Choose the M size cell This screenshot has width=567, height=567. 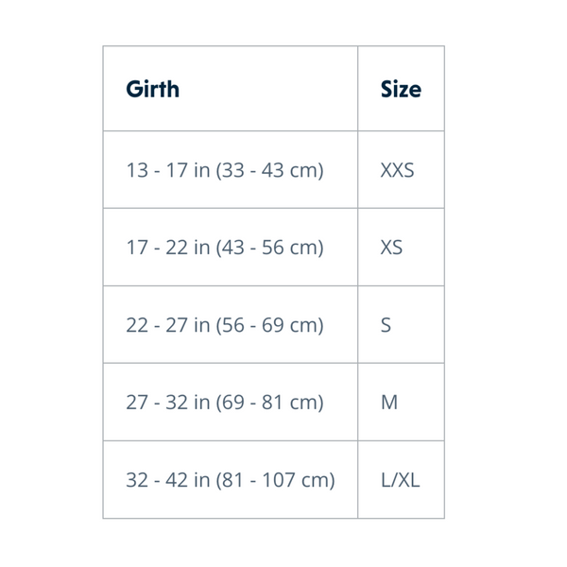389,403
